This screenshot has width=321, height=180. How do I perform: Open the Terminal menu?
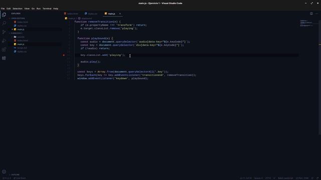click(47, 8)
